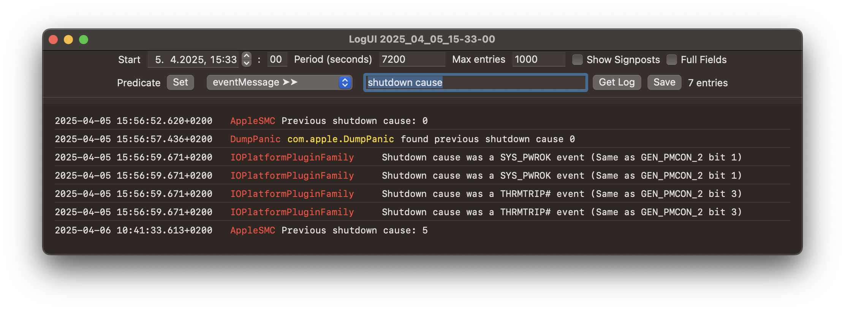Image resolution: width=845 pixels, height=311 pixels.
Task: Open the eventMessage predicate dropdown
Action: [279, 83]
